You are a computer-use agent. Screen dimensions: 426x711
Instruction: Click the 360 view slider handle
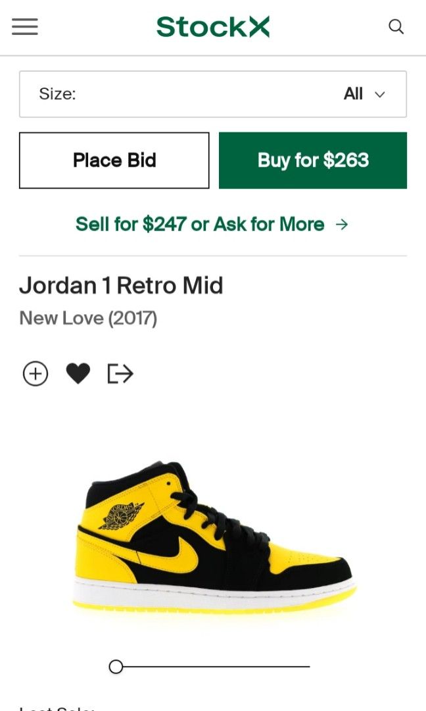(x=116, y=667)
